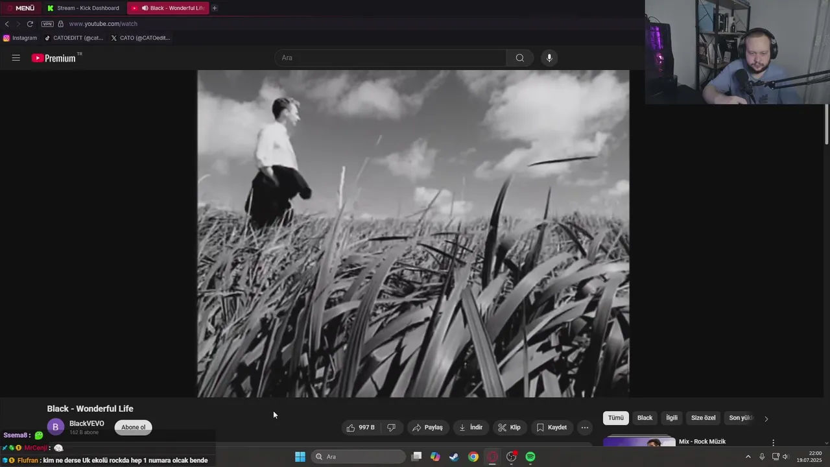Click the page vertical scrollbar
830x467 pixels.
pyautogui.click(x=826, y=123)
